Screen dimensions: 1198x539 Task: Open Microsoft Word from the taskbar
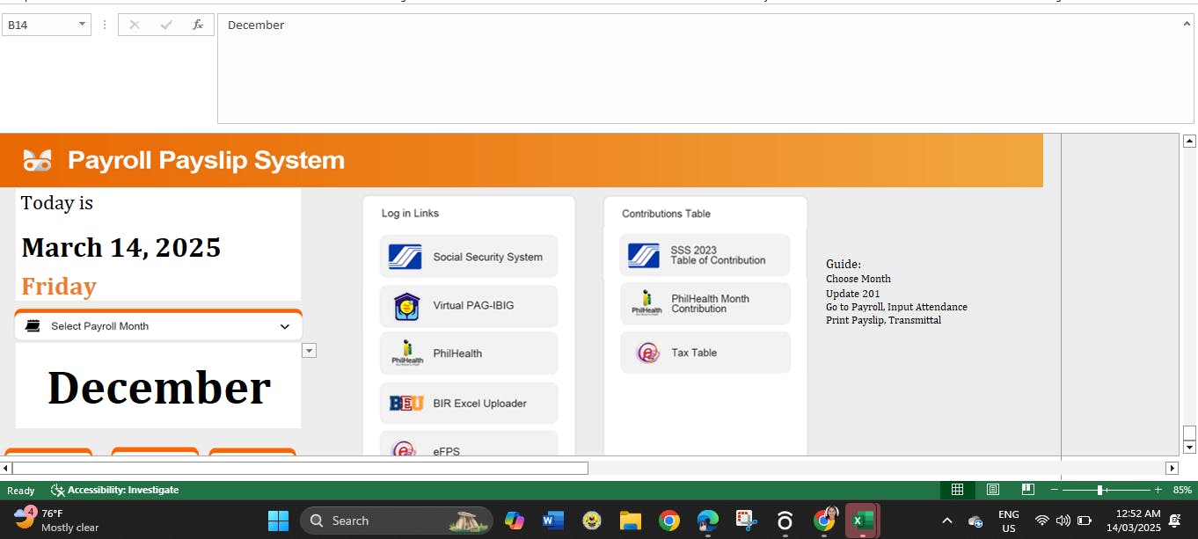click(553, 521)
